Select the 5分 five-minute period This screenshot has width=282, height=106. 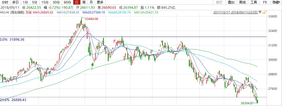[x=34, y=2]
